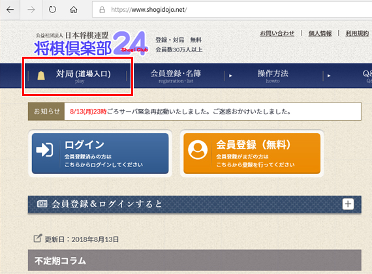Viewport: 372px width, 274px height.
Task: Click the 不定期コラム header
Action: point(194,260)
